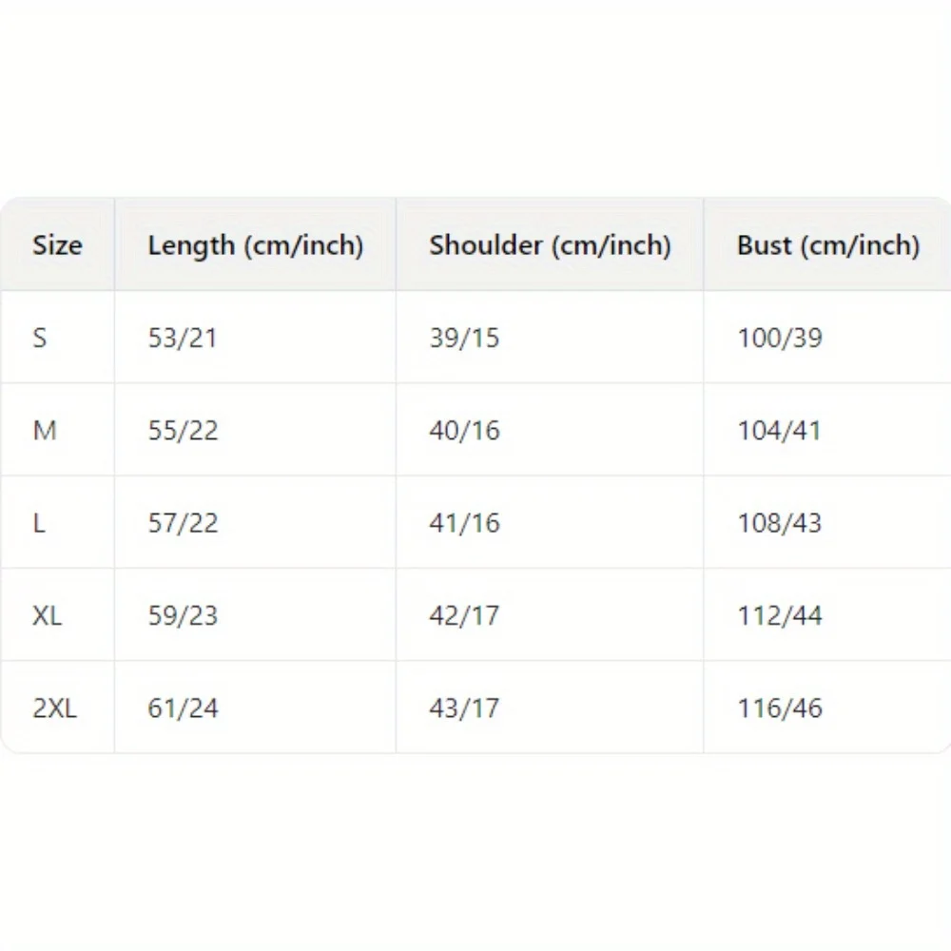Click the 43/17 shoulder value

tap(464, 708)
